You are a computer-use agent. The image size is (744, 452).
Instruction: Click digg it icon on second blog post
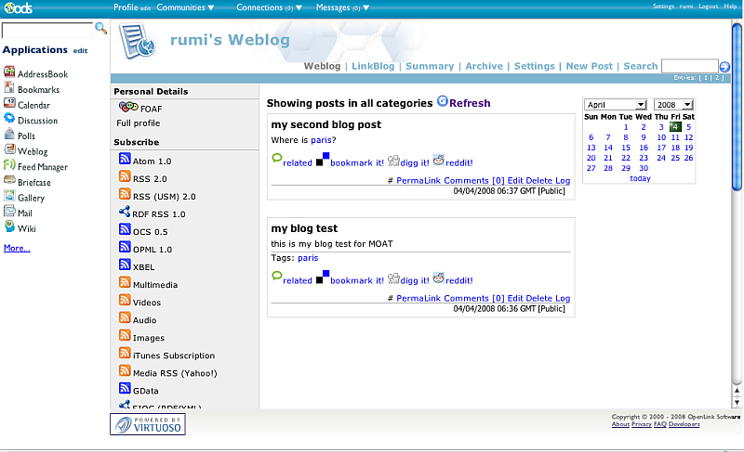pos(393,160)
